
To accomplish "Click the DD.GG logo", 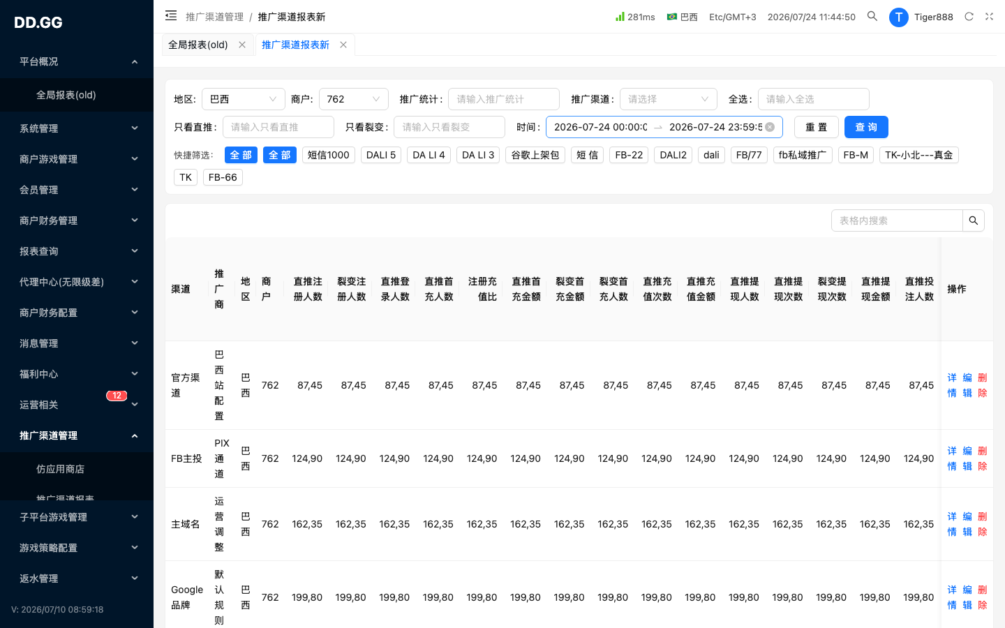I will pyautogui.click(x=38, y=22).
